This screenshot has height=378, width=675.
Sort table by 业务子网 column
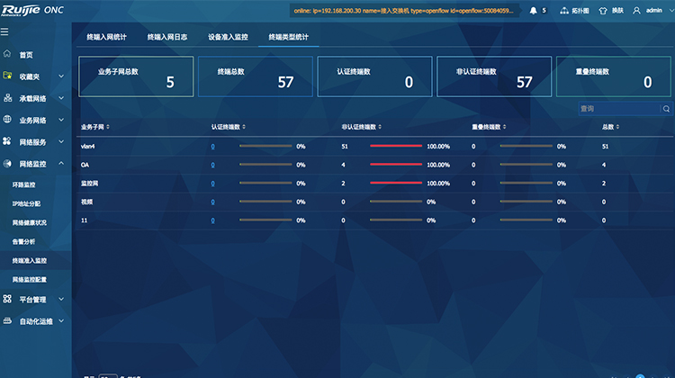(x=95, y=127)
